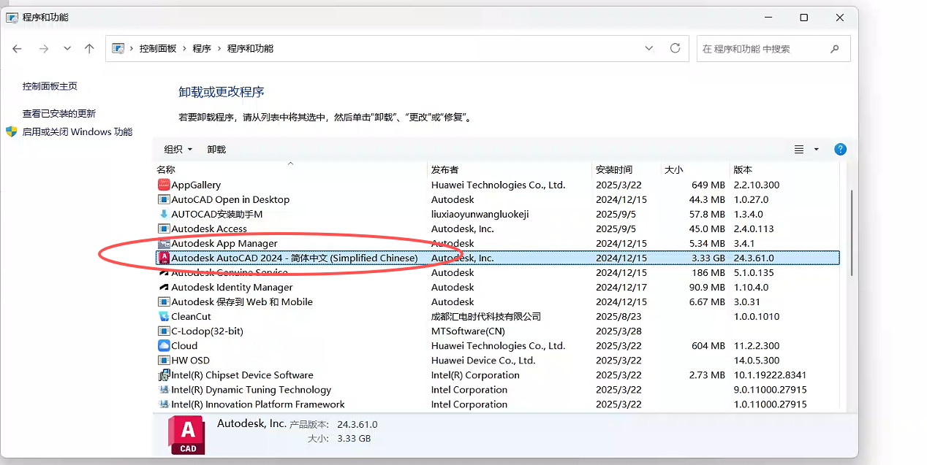Open help with the blue question mark
This screenshot has width=927, height=465.
(x=840, y=149)
